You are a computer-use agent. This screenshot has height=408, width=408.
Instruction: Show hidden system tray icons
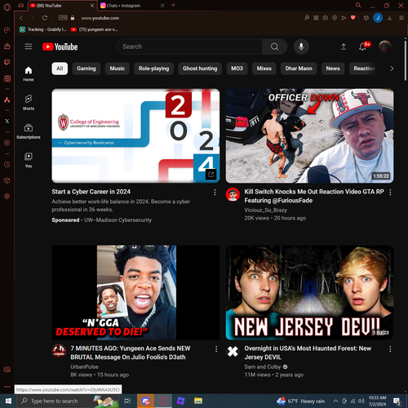pyautogui.click(x=335, y=401)
